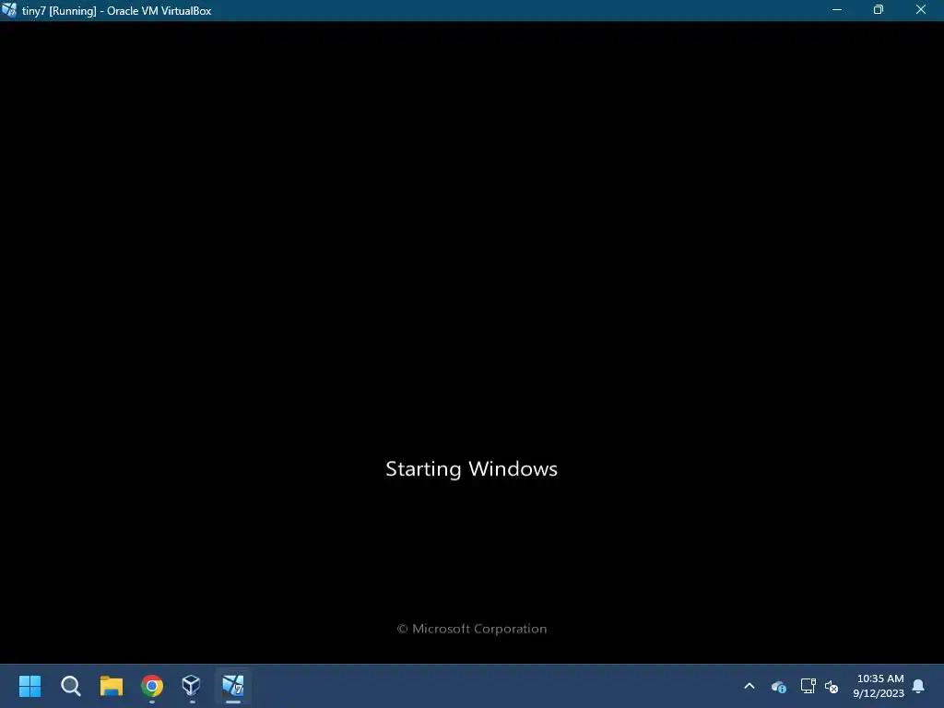944x708 pixels.
Task: Minimize the tiny7 VirtualBox window
Action: point(837,9)
